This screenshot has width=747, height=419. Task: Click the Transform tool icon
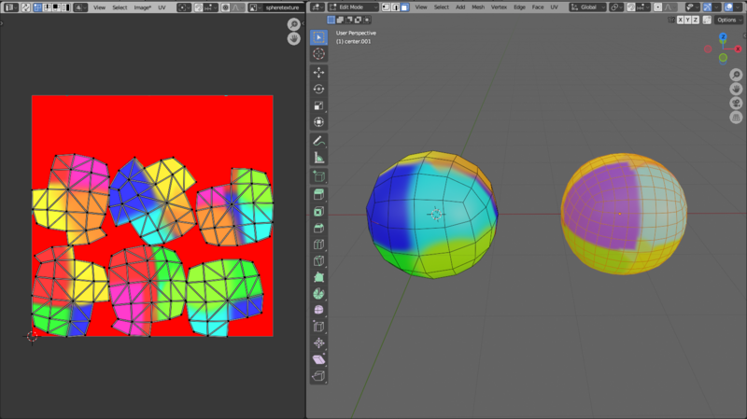pyautogui.click(x=319, y=122)
